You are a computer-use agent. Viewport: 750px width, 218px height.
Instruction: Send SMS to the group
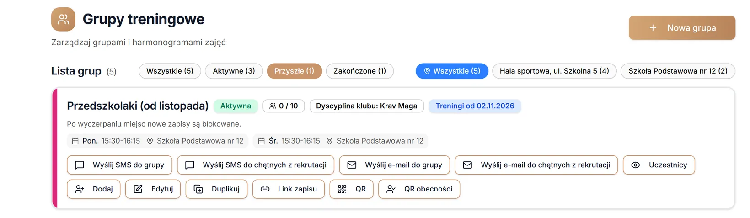pyautogui.click(x=119, y=165)
